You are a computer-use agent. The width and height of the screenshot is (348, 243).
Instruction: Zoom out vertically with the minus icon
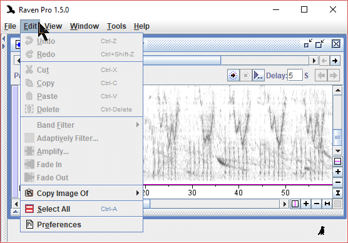337,182
